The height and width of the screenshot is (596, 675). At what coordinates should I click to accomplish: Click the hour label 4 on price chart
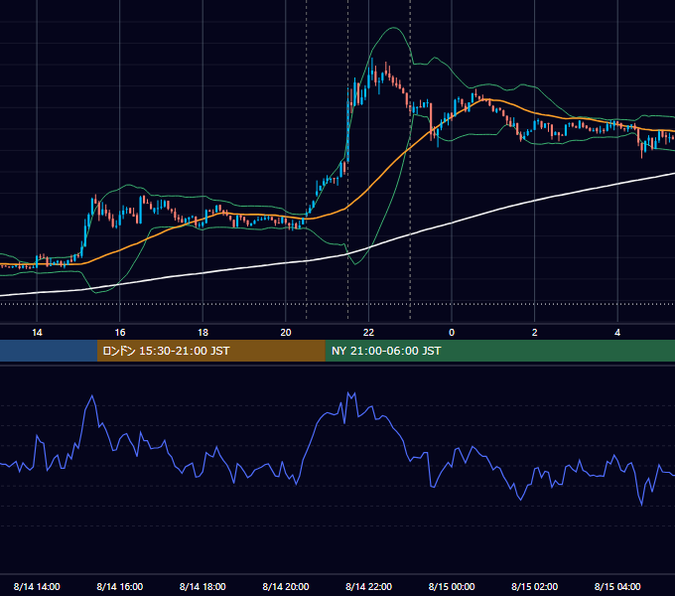coord(617,333)
